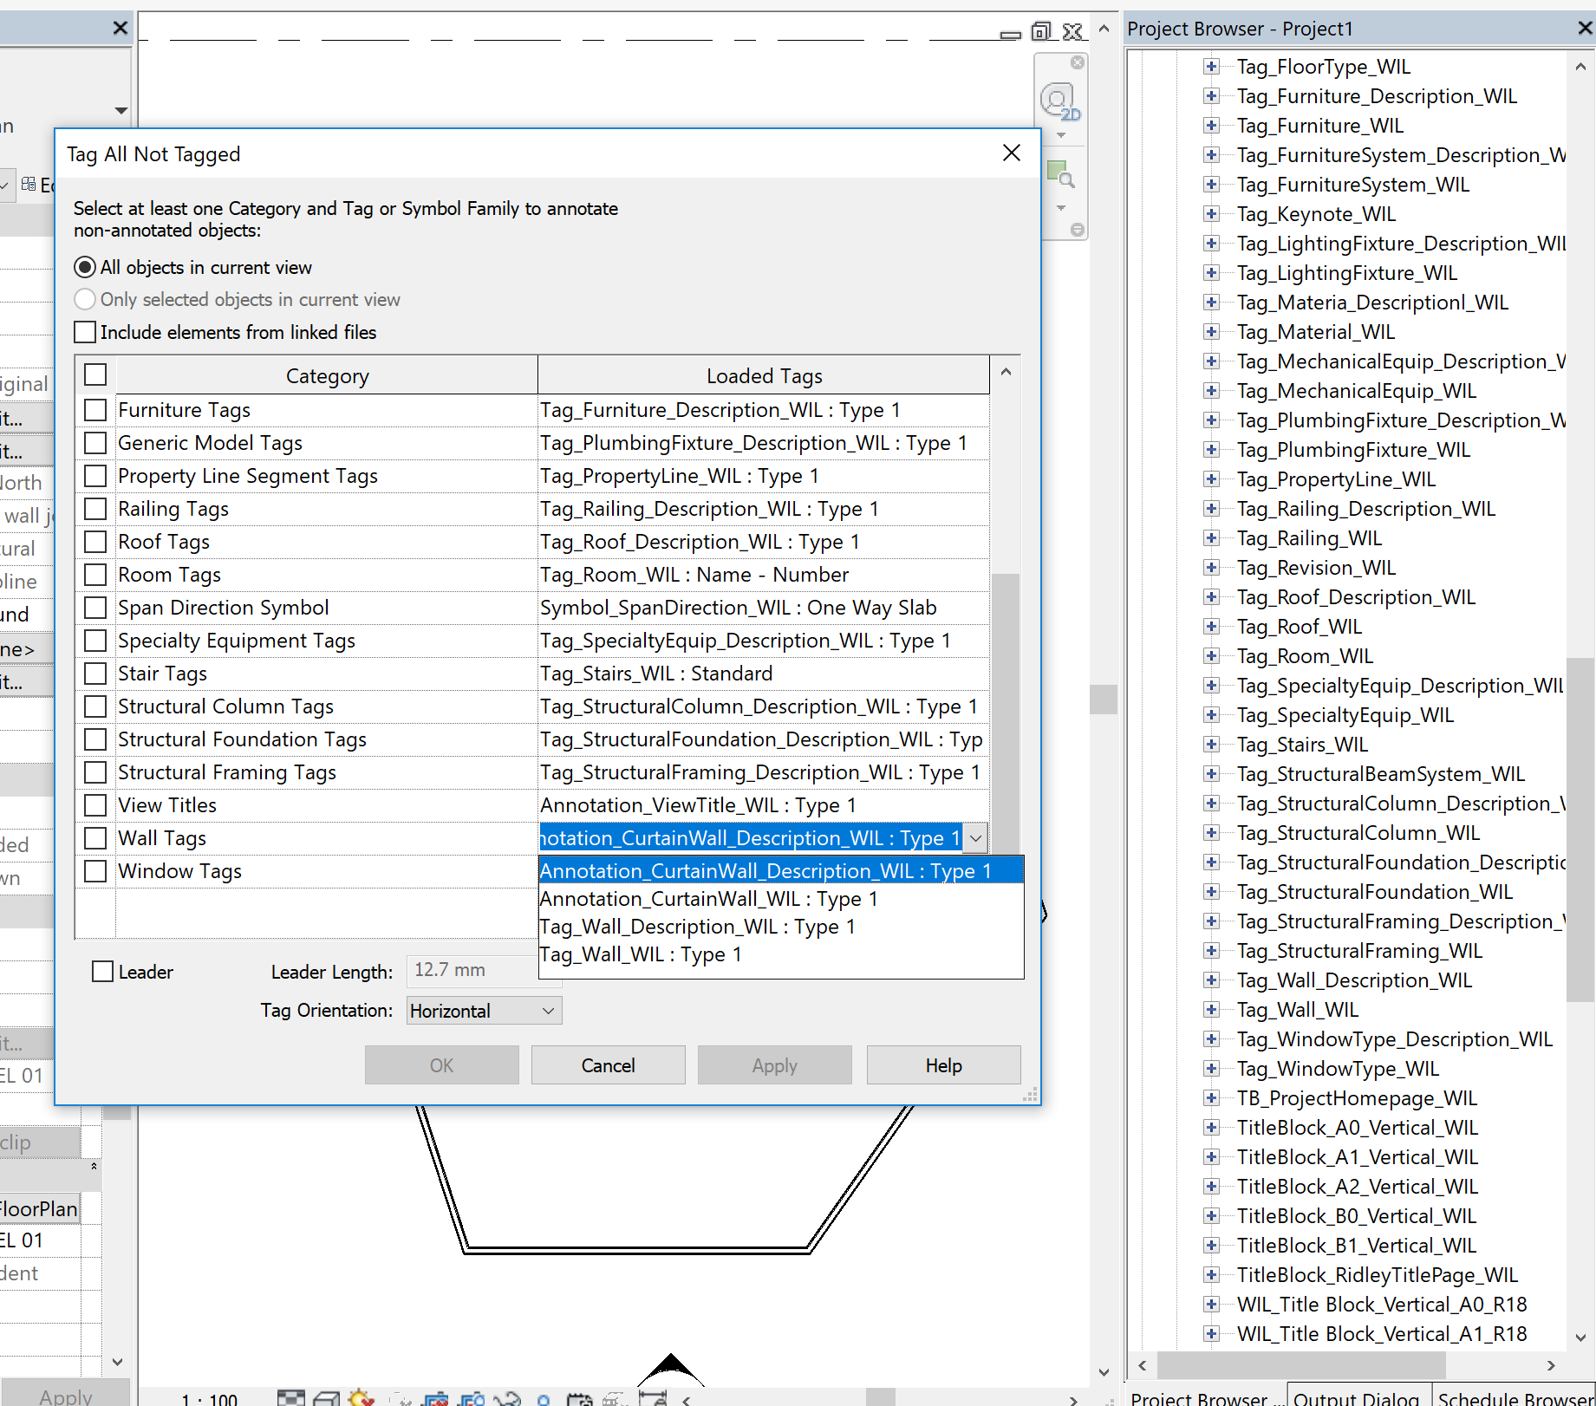
Task: Select TB_ProjectHomepage_WIL in Project Browser
Action: [x=1357, y=1098]
